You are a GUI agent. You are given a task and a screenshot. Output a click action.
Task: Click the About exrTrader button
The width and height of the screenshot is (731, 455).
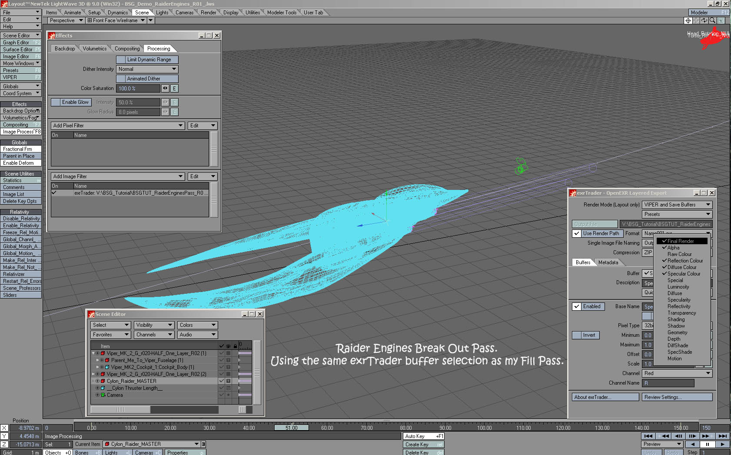(x=605, y=397)
